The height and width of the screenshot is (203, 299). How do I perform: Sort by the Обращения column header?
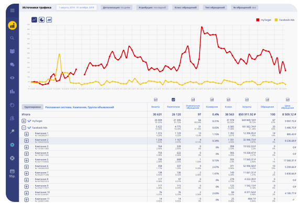coord(268,107)
